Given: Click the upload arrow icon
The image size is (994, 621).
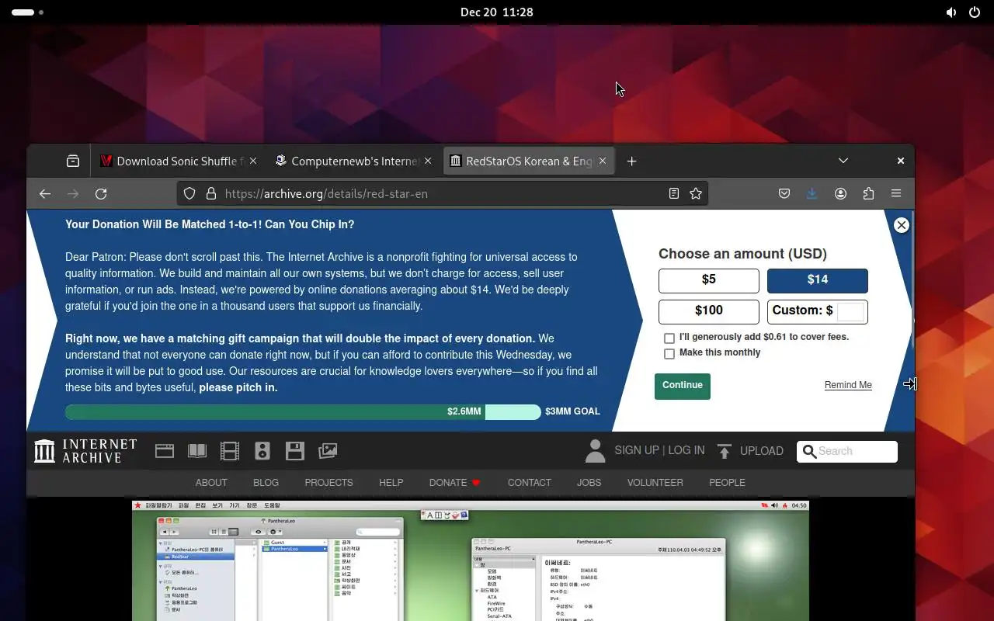Looking at the screenshot, I should (x=725, y=451).
